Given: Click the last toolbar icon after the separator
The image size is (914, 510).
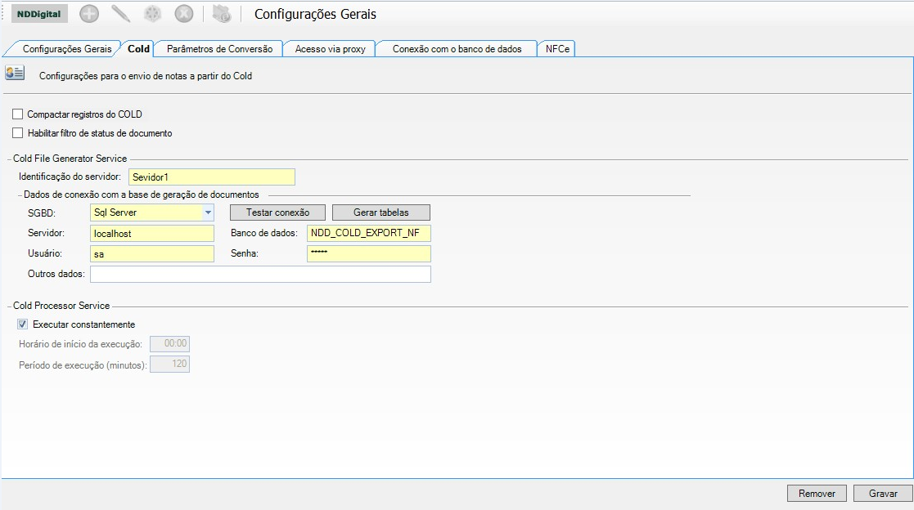Looking at the screenshot, I should pyautogui.click(x=221, y=14).
